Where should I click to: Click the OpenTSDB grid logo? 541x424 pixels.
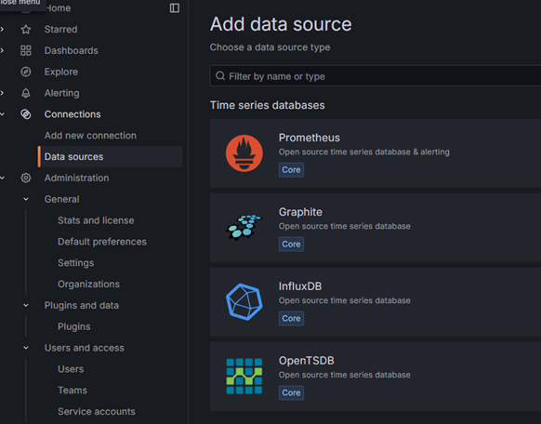click(244, 376)
